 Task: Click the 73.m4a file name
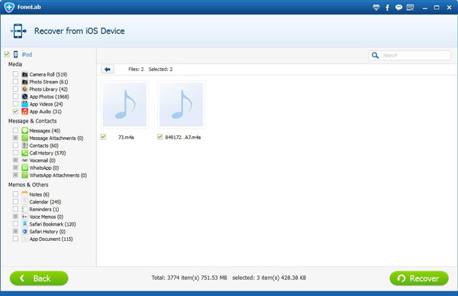[126, 138]
